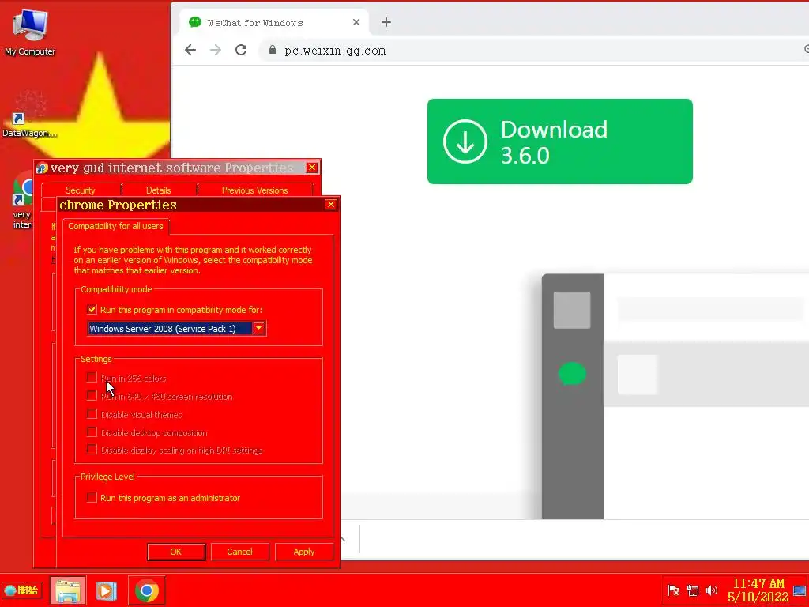This screenshot has height=607, width=809.
Task: Close the very gud internet software Properties window
Action: pos(312,168)
